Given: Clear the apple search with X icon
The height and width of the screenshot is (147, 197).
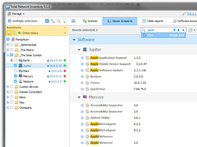Looking at the screenshot, I should 183,30.
